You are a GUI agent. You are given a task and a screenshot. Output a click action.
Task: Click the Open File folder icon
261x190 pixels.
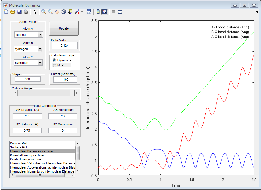(x=13, y=12)
